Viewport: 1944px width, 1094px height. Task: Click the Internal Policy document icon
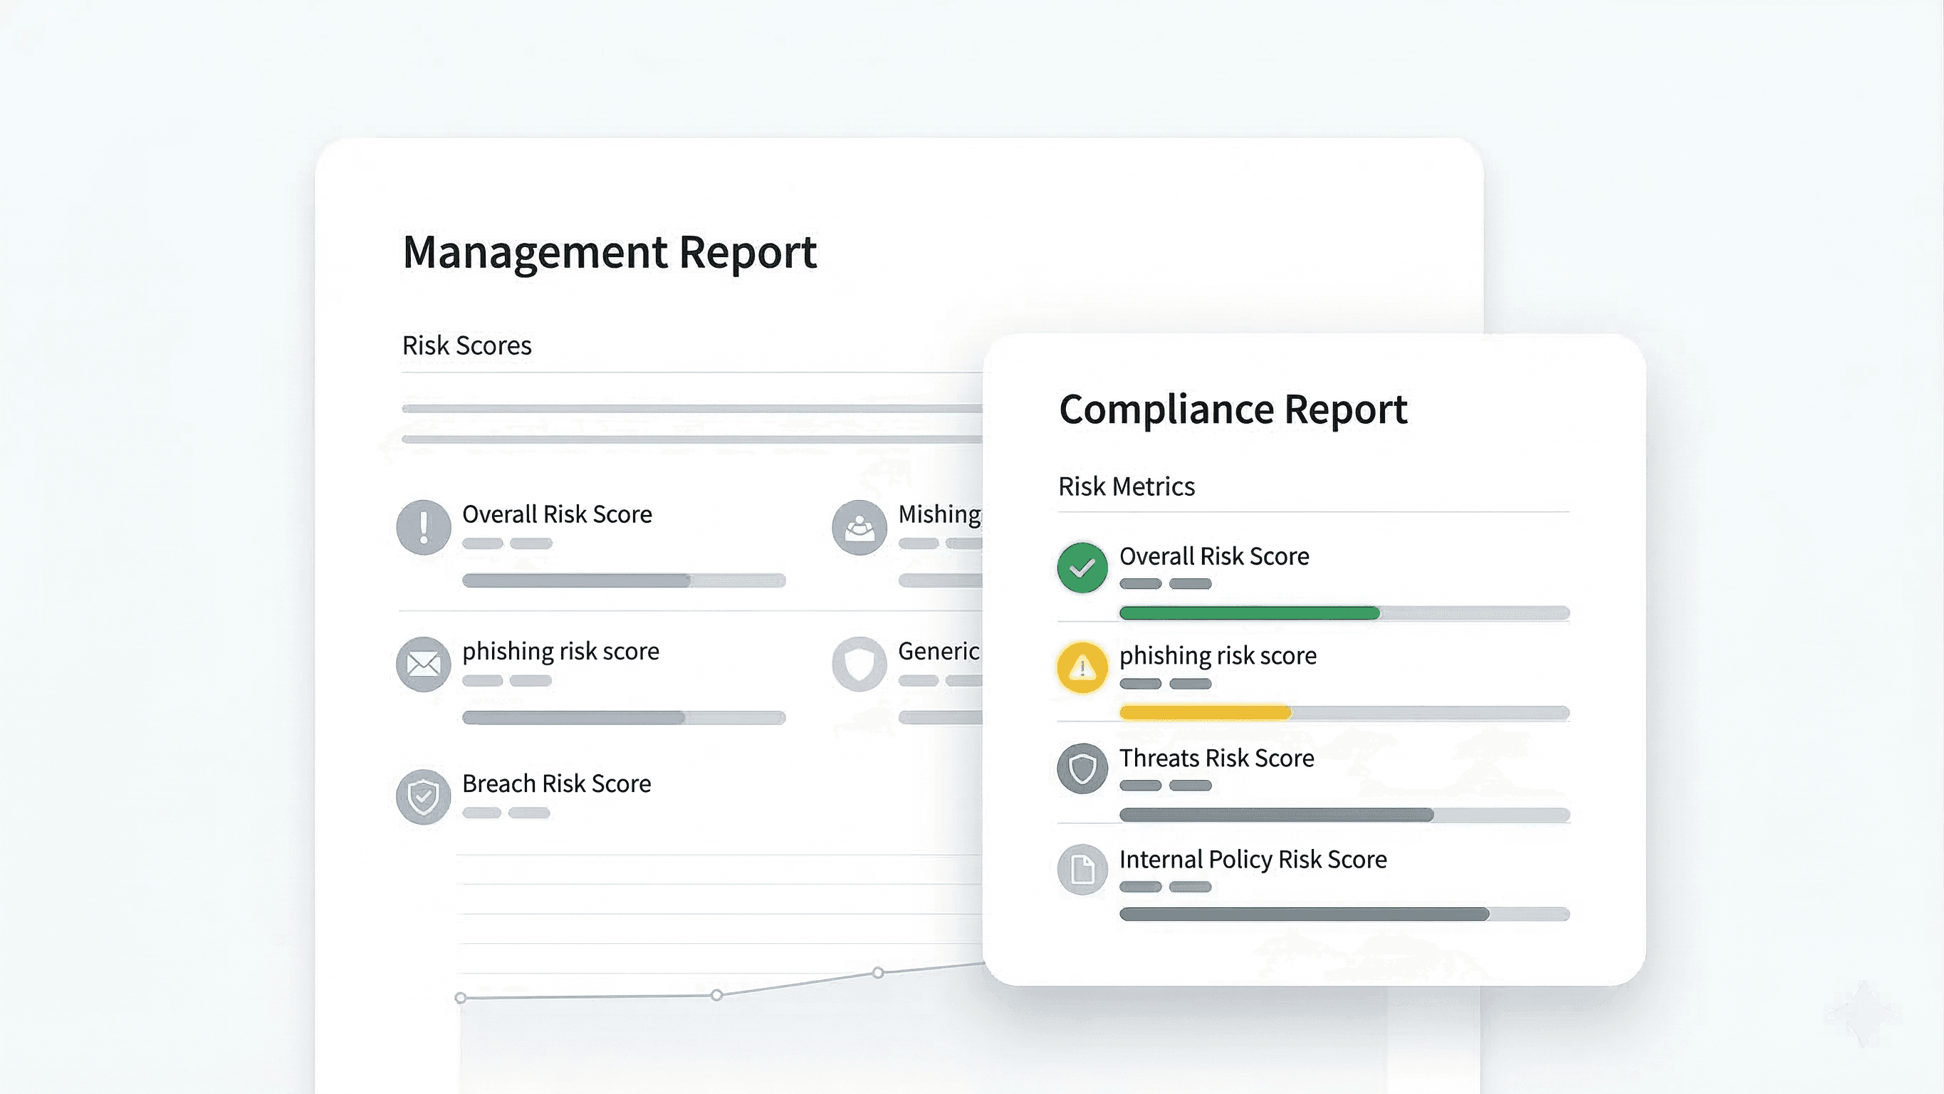[1082, 870]
